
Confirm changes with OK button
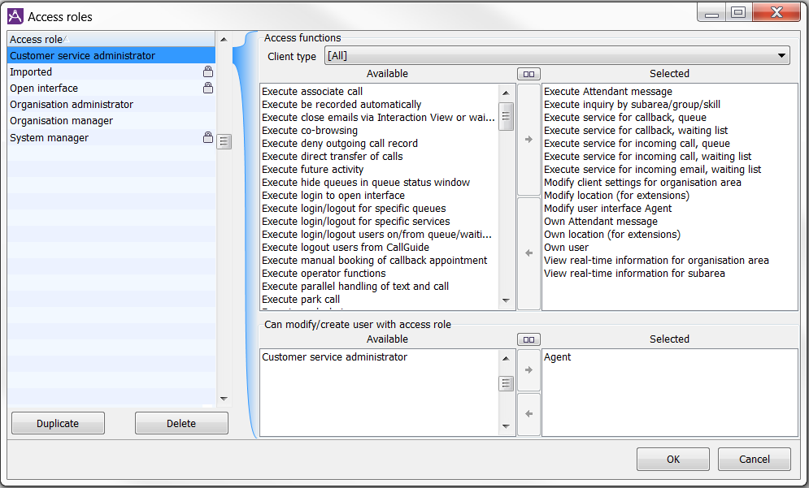[672, 459]
